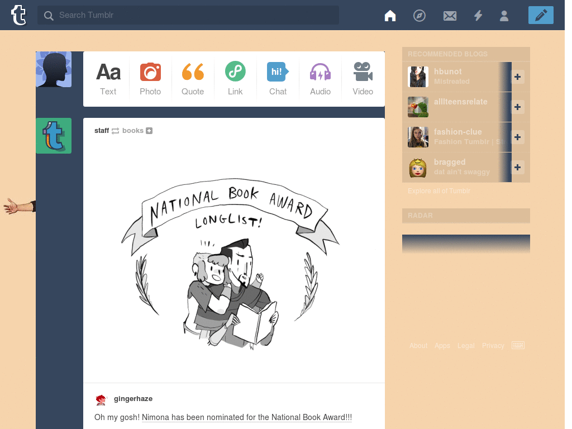Follow fashion-clue's Fashion Tumblr

tap(517, 137)
